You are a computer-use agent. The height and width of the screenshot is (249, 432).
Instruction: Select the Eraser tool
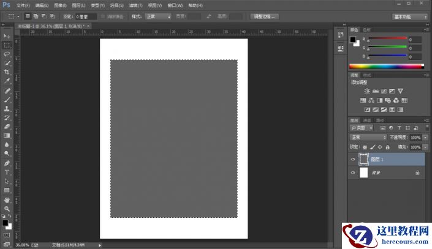7,127
